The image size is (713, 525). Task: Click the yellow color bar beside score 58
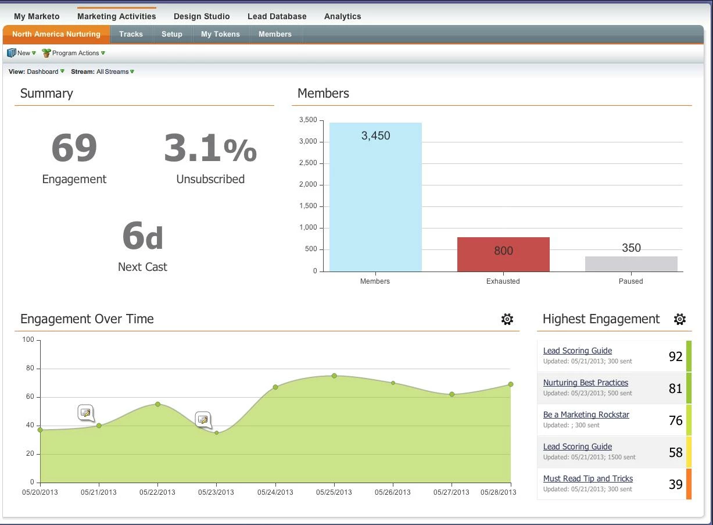click(689, 452)
